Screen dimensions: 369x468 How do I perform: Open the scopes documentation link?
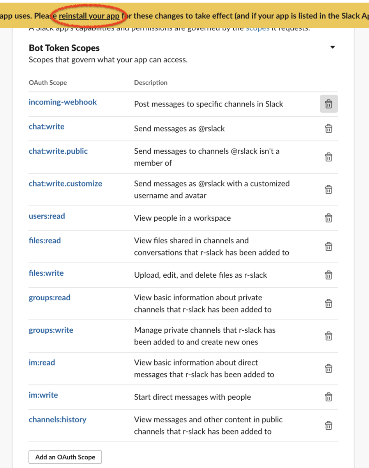click(257, 28)
